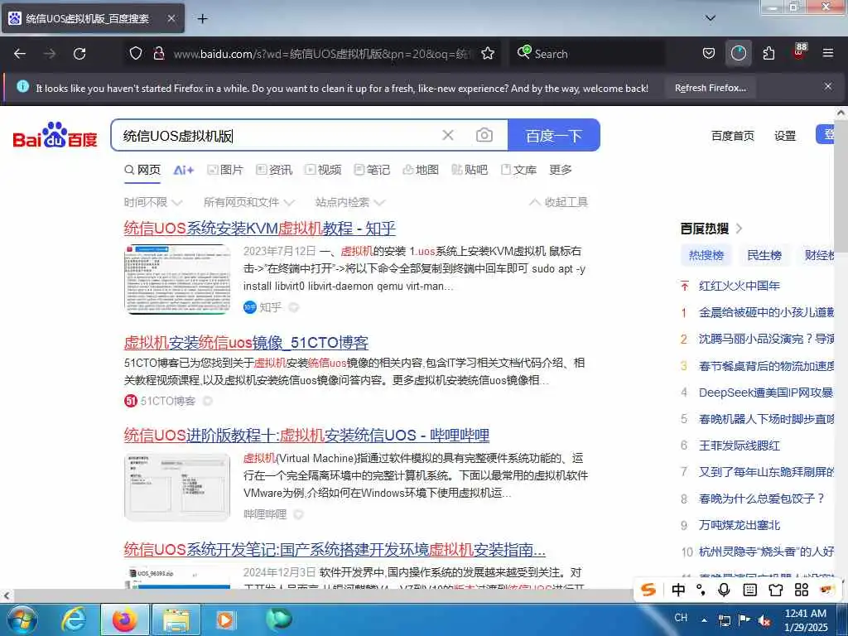Reload the current Baidu page

(x=79, y=54)
